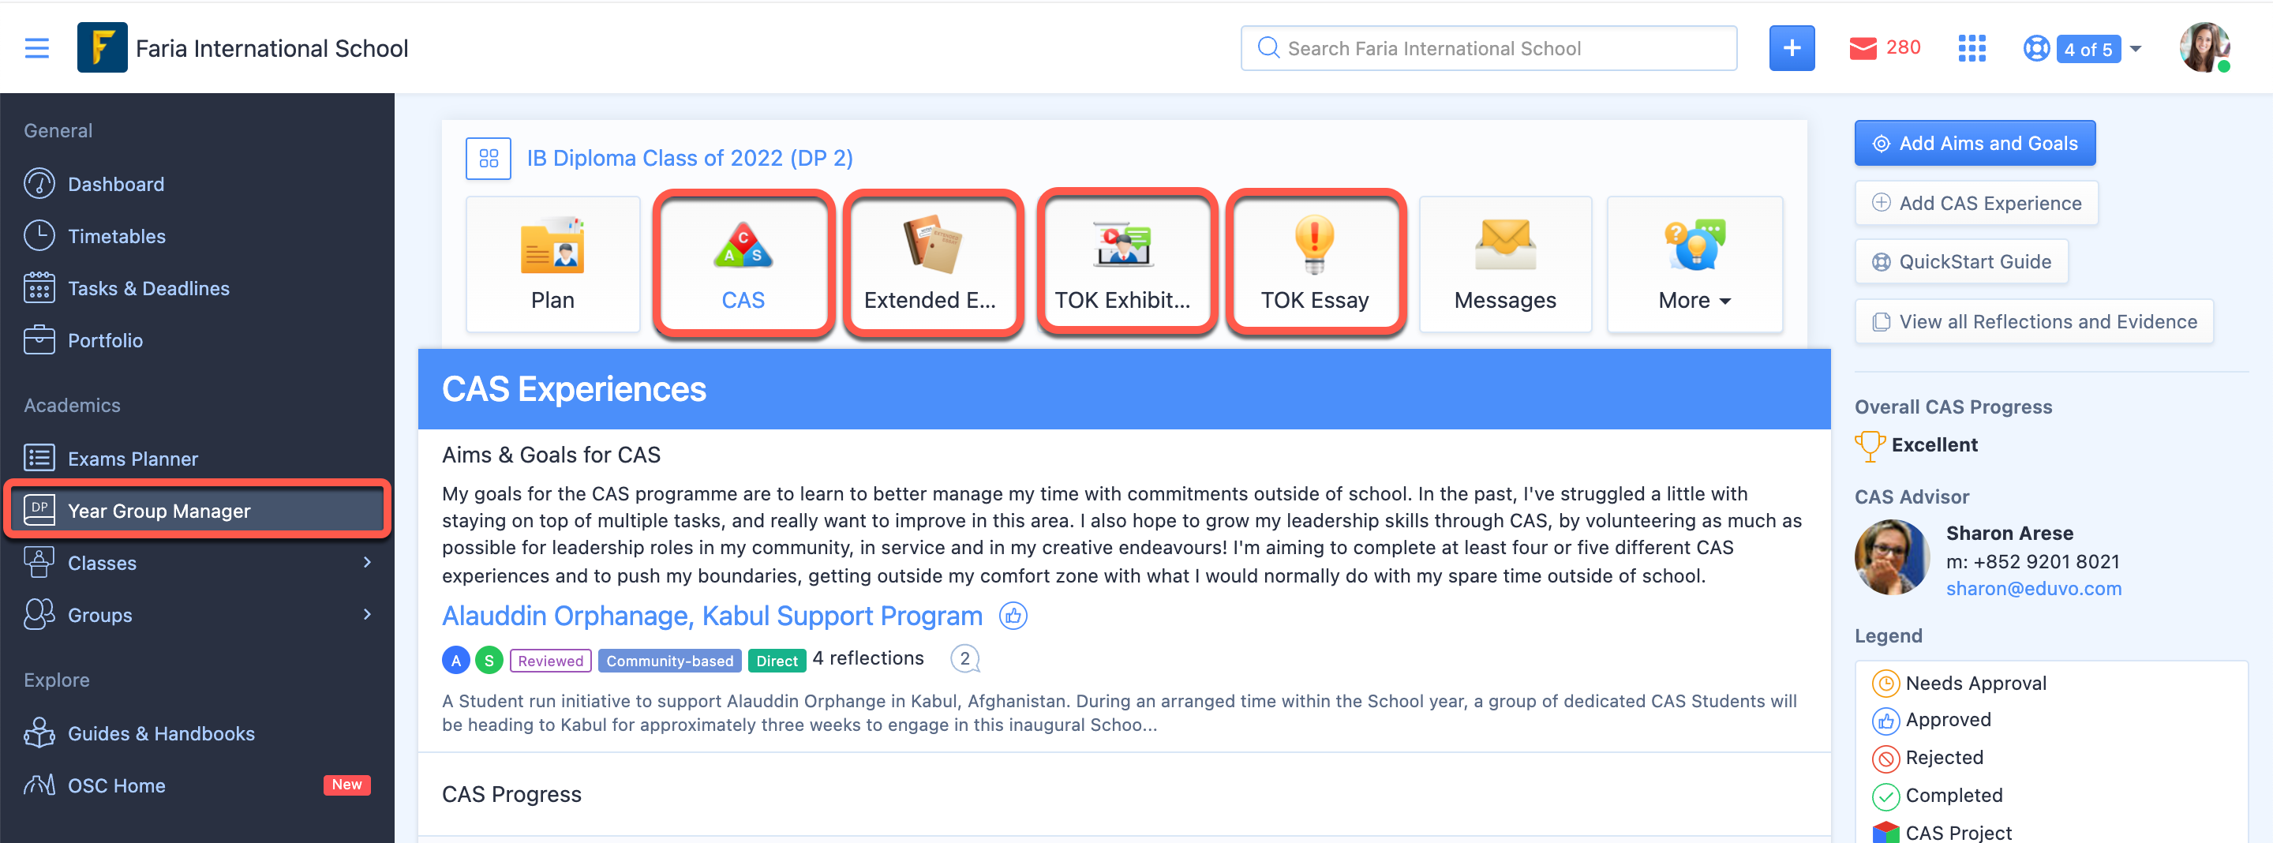This screenshot has height=843, width=2273.
Task: Open the TOK Essay tab
Action: point(1315,264)
